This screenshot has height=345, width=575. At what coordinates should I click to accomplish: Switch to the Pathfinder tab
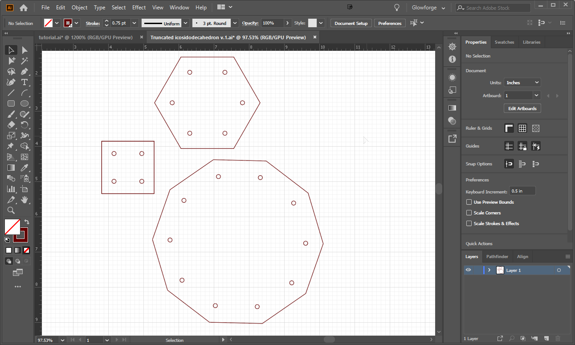497,257
